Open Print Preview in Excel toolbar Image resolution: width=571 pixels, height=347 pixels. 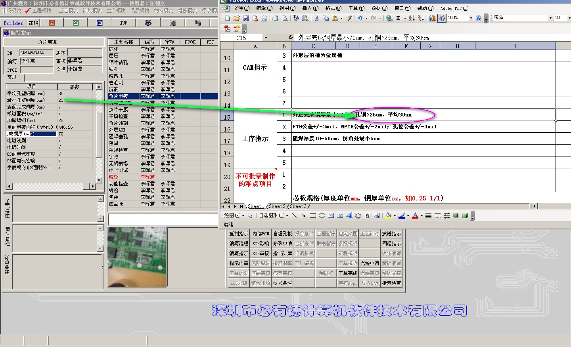point(285,18)
